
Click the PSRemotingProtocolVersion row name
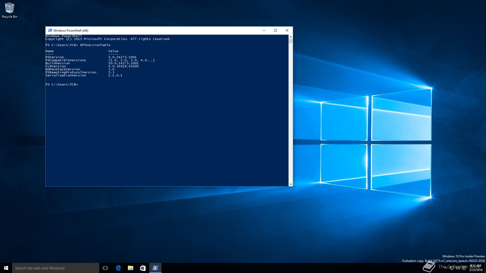tap(71, 72)
